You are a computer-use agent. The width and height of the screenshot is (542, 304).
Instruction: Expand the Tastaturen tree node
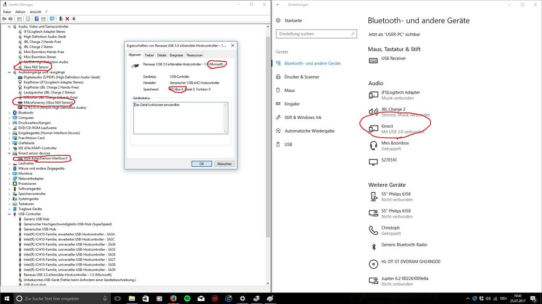point(10,204)
